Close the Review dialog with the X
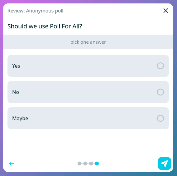 click(x=166, y=11)
